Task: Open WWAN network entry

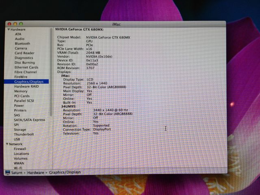Action: pos(19,163)
